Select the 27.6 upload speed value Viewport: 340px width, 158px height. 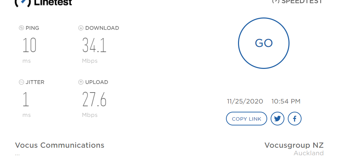94,99
